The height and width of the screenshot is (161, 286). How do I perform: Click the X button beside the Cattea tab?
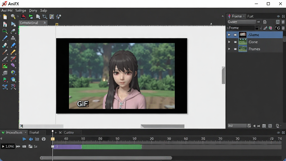pos(60,132)
